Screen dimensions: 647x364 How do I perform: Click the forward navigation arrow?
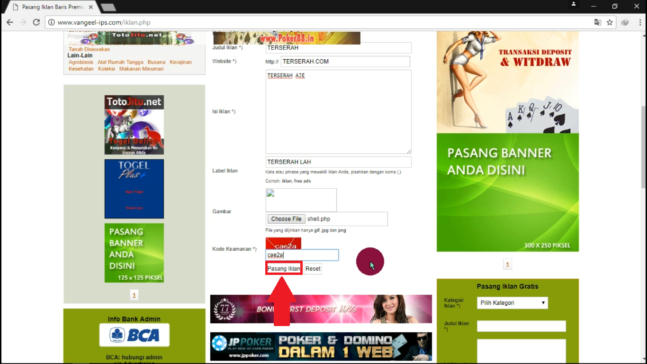pos(23,22)
